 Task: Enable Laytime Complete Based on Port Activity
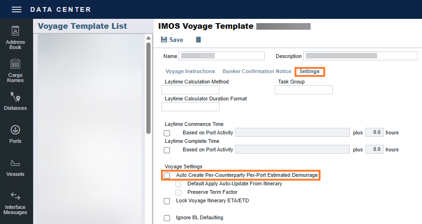click(x=167, y=150)
